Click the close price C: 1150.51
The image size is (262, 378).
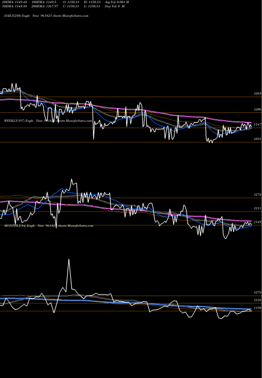tap(70, 6)
